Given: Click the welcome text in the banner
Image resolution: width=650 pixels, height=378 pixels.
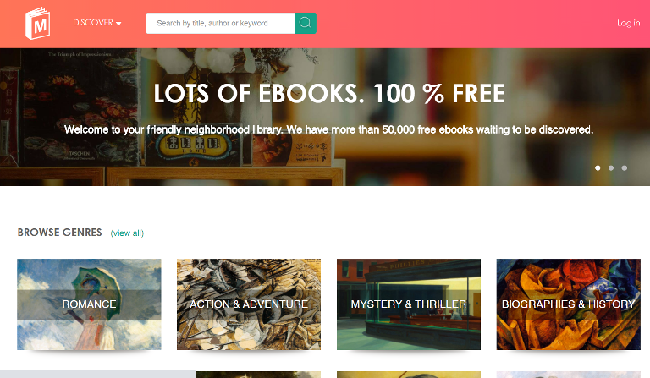Looking at the screenshot, I should [328, 129].
